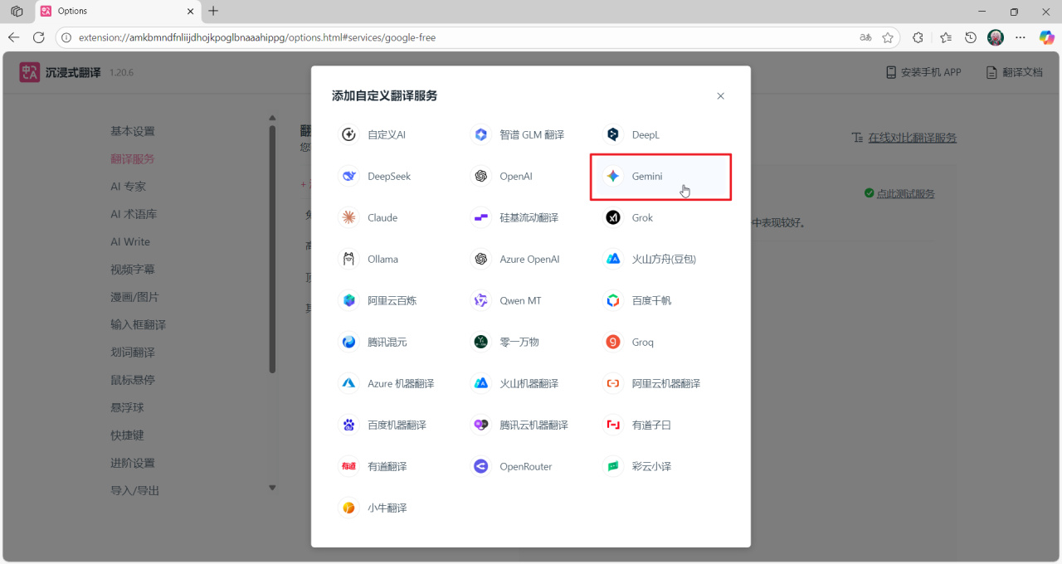Open 翻译服务 in the sidebar
This screenshot has width=1062, height=564.
click(x=133, y=158)
